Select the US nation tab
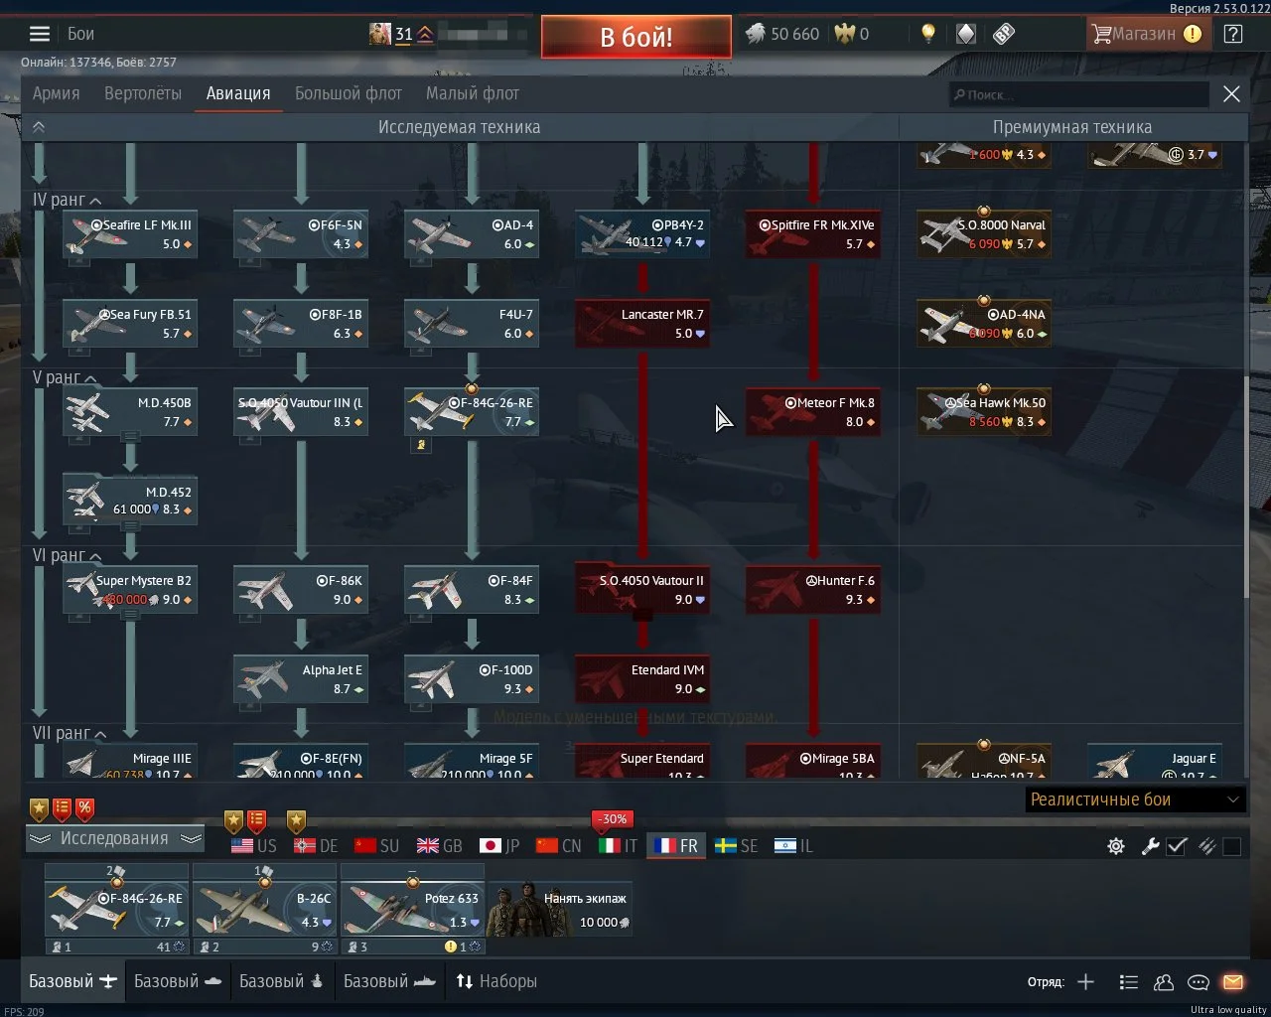 pyautogui.click(x=254, y=846)
